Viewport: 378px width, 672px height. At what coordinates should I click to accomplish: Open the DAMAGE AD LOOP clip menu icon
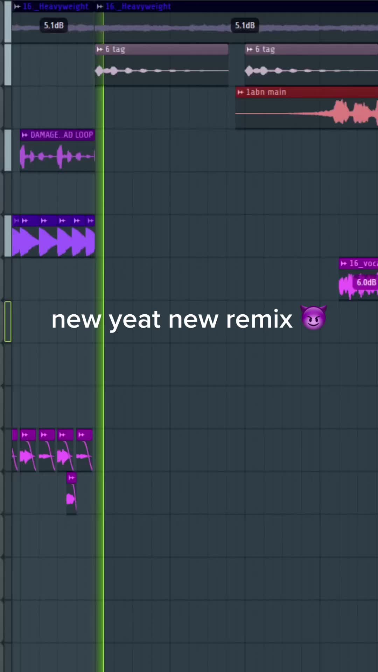pos(24,135)
